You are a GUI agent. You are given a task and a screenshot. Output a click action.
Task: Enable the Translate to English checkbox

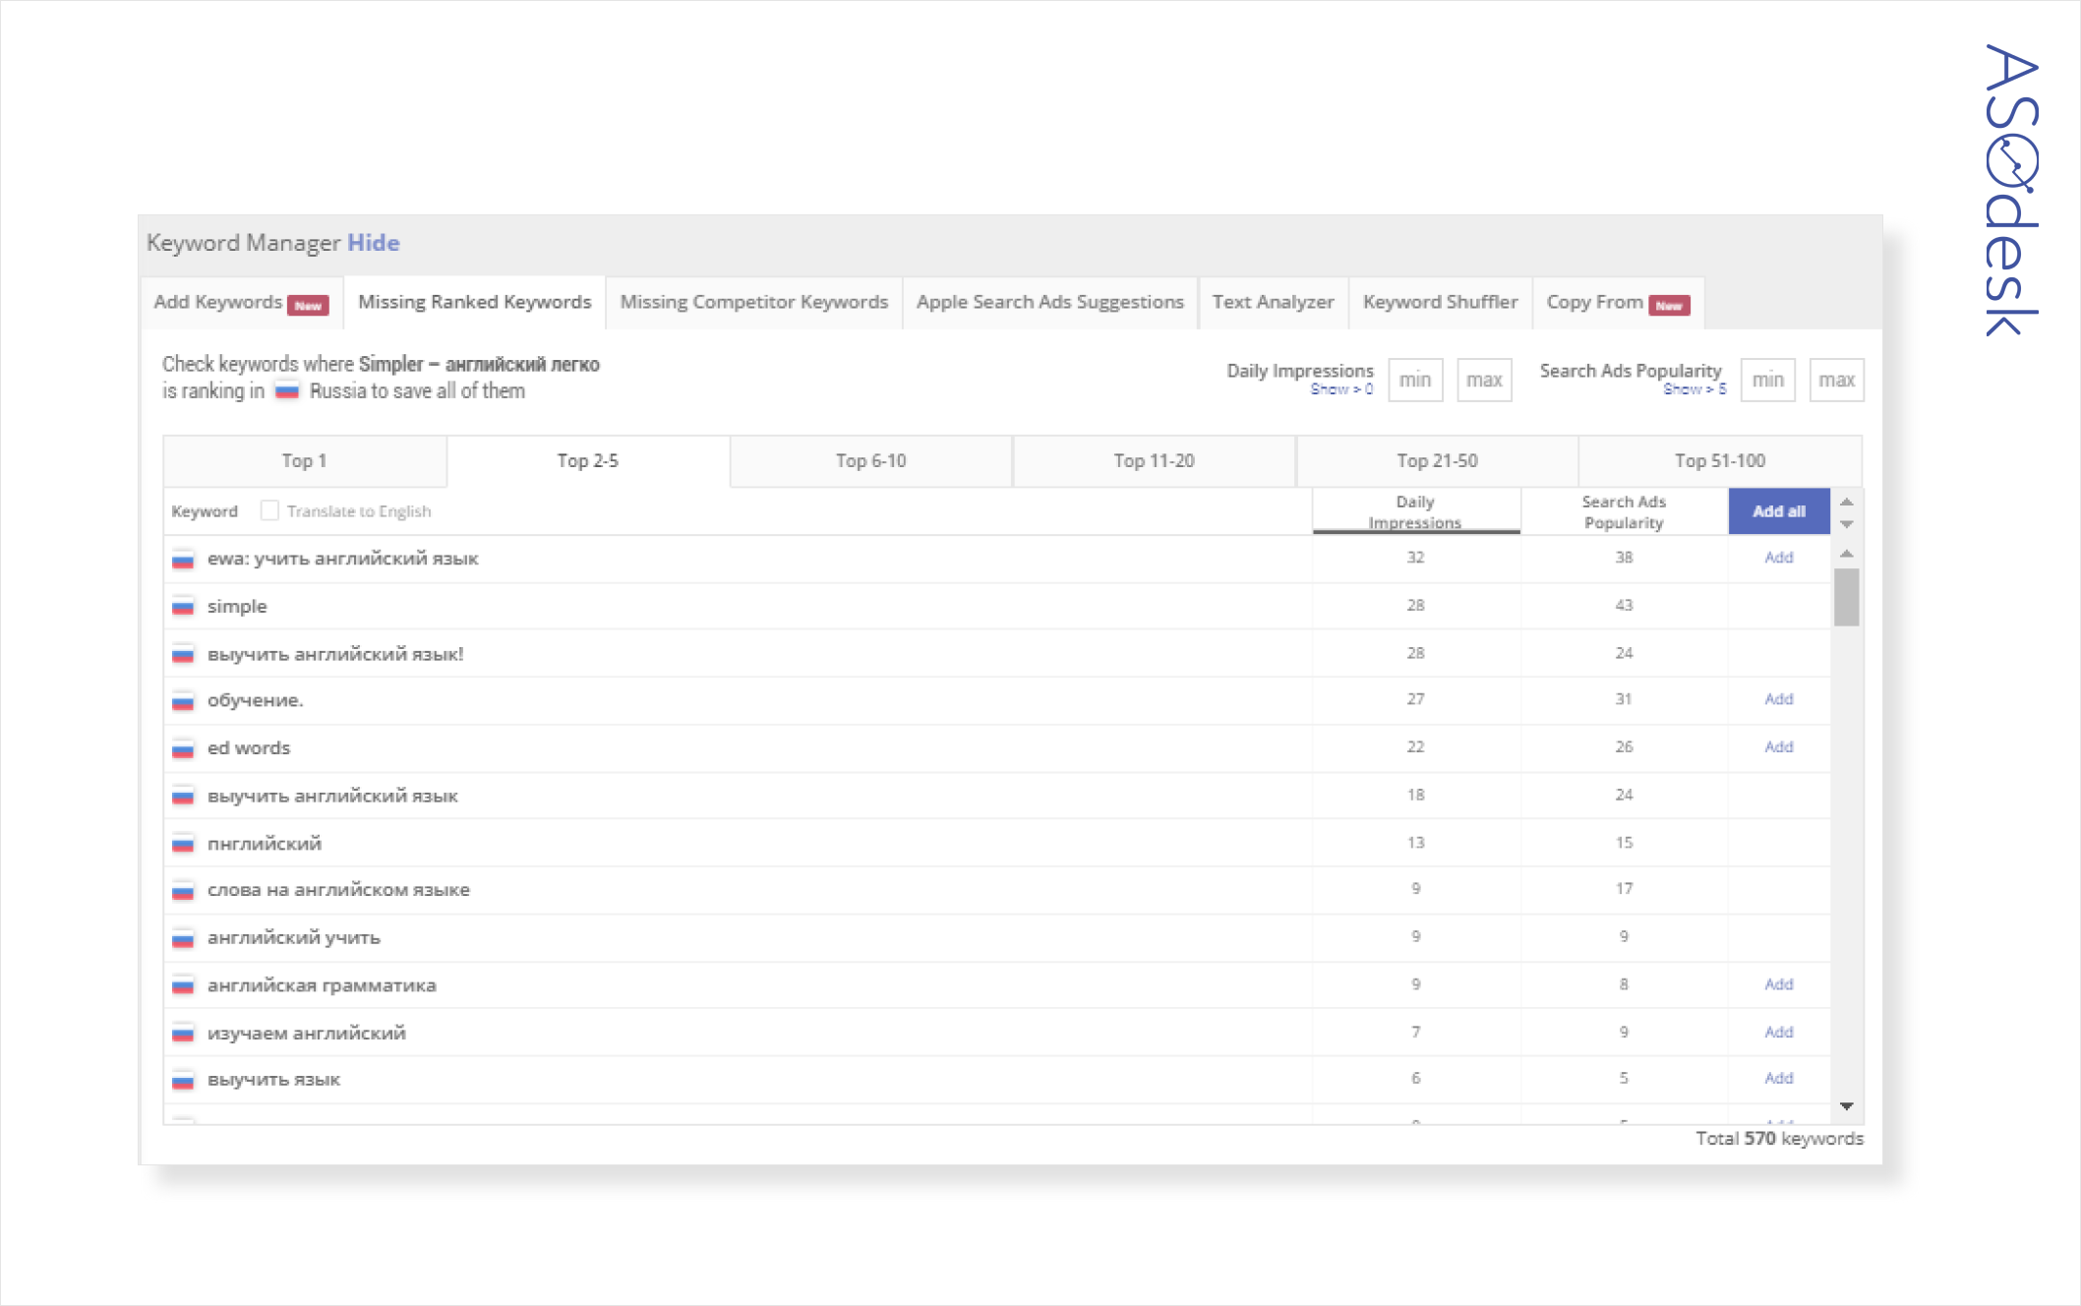coord(269,510)
